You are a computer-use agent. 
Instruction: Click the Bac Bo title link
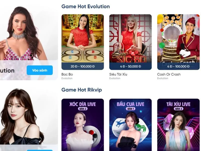(x=67, y=74)
